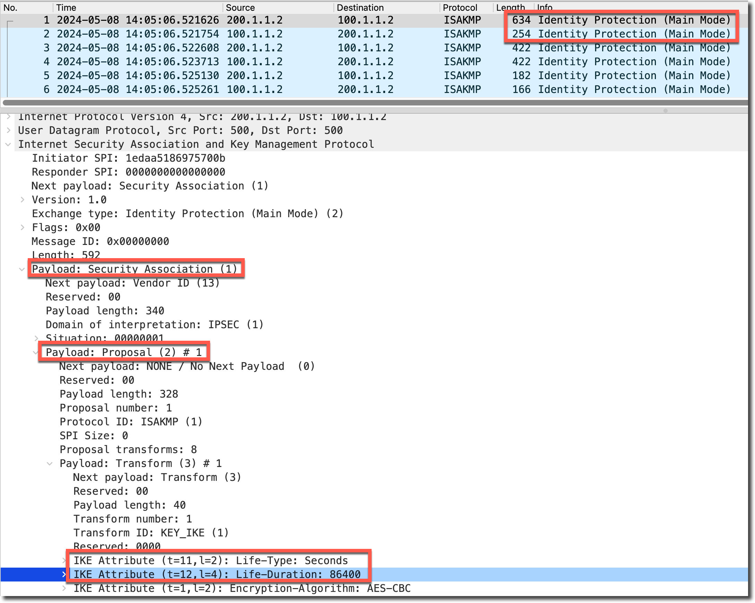The width and height of the screenshot is (755, 603).
Task: Sort packets by the Time column
Action: tap(67, 7)
